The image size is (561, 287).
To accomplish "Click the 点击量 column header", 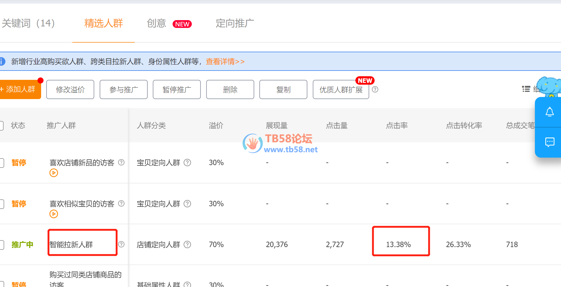I will [x=337, y=125].
